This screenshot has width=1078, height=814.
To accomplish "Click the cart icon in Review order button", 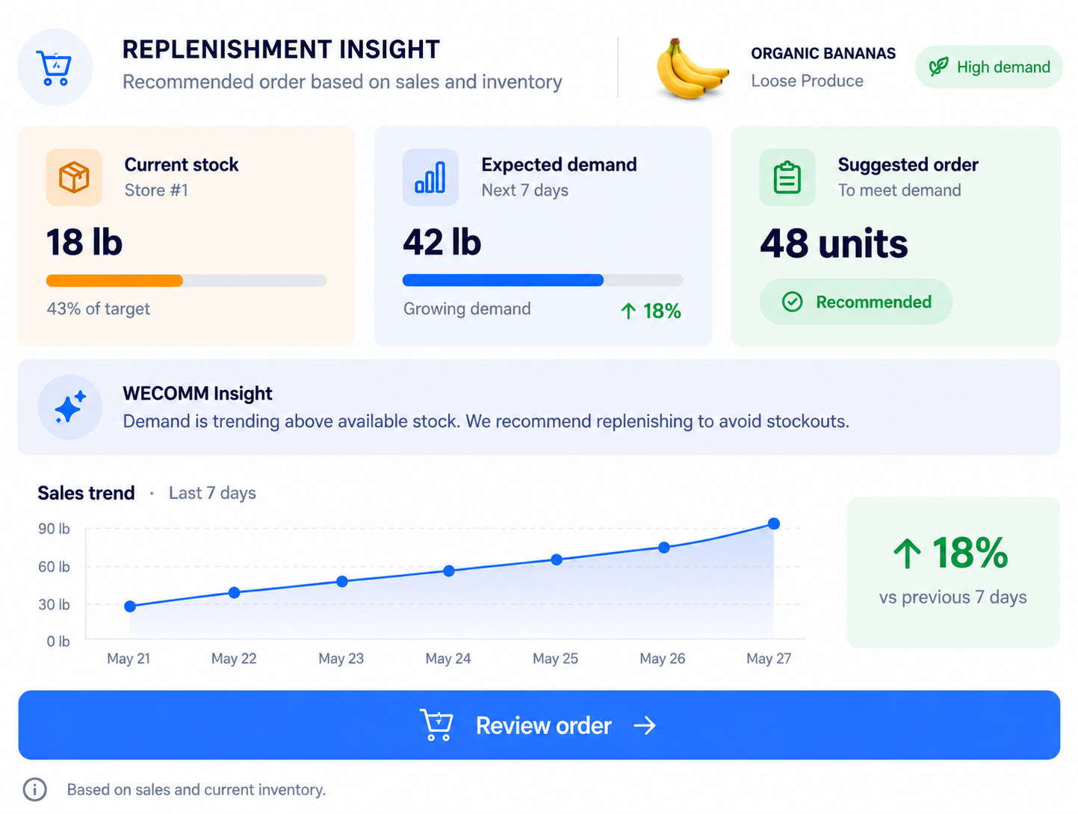I will point(436,724).
